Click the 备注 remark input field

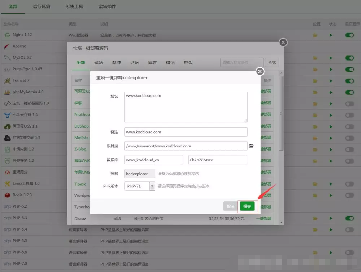pos(186,132)
